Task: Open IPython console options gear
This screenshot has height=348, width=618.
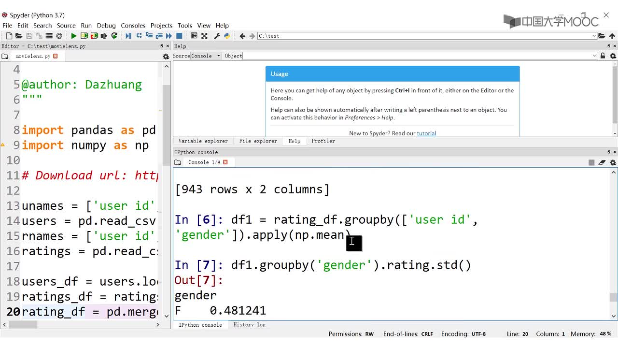Action: point(613,162)
